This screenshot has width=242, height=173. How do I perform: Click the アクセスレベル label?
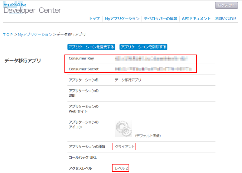click(80, 168)
